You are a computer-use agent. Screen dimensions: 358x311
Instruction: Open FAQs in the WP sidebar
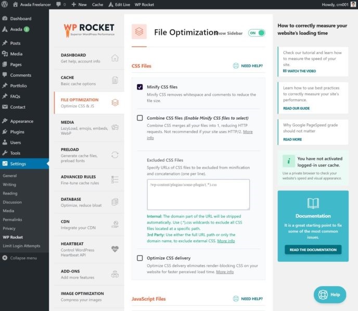point(15,96)
